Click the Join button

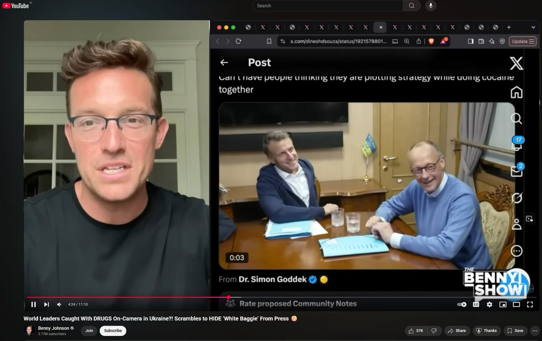[x=89, y=331]
